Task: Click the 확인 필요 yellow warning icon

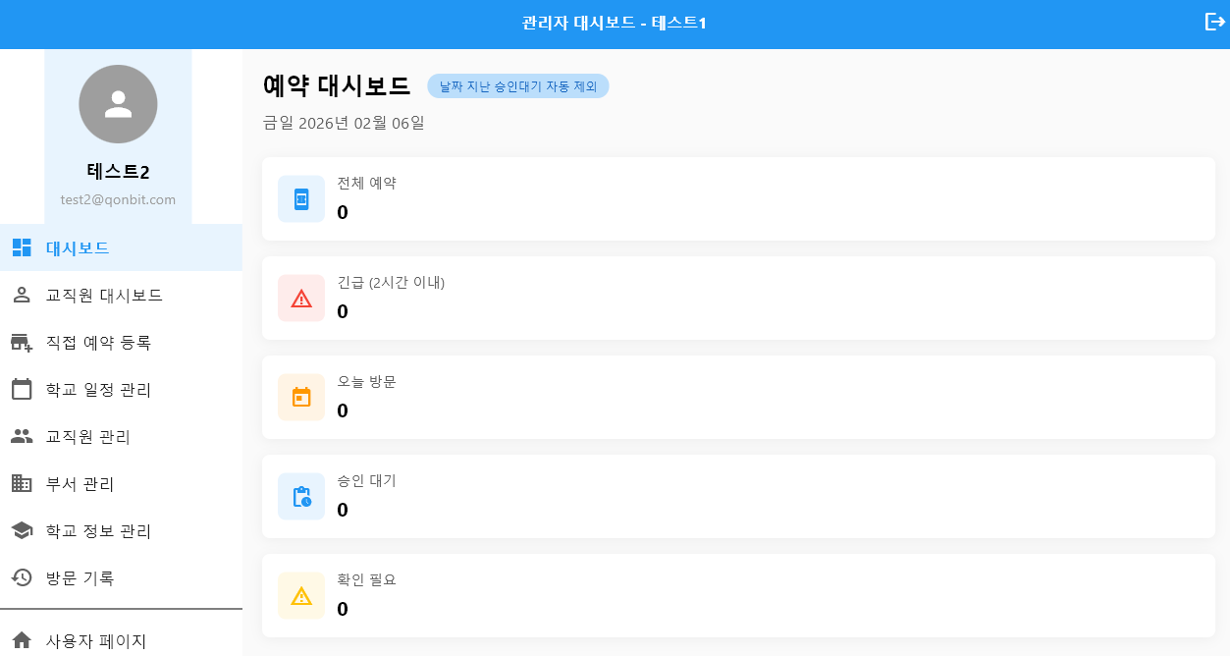Action: point(301,596)
